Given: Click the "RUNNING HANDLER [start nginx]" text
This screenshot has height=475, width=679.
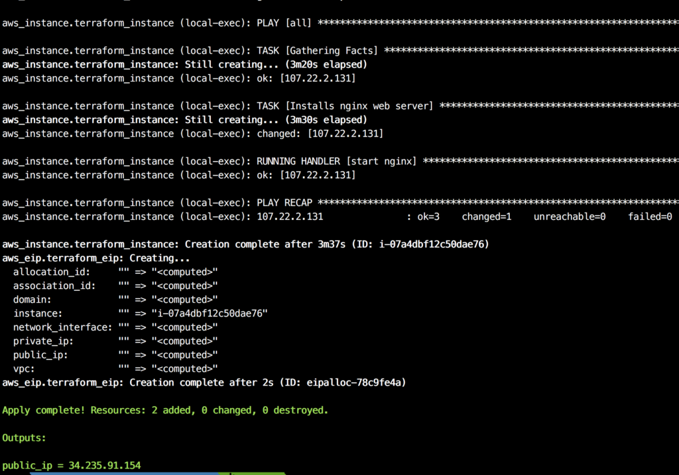Looking at the screenshot, I should [337, 162].
